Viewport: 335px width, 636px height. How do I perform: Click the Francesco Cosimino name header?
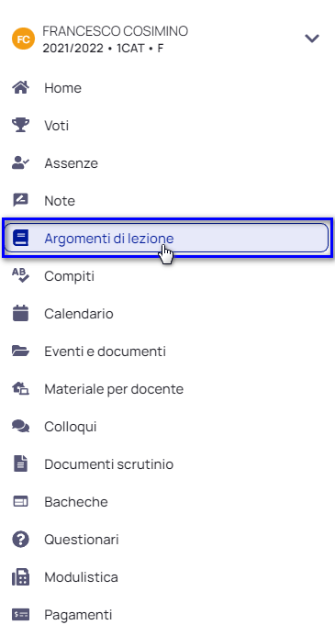[x=115, y=31]
